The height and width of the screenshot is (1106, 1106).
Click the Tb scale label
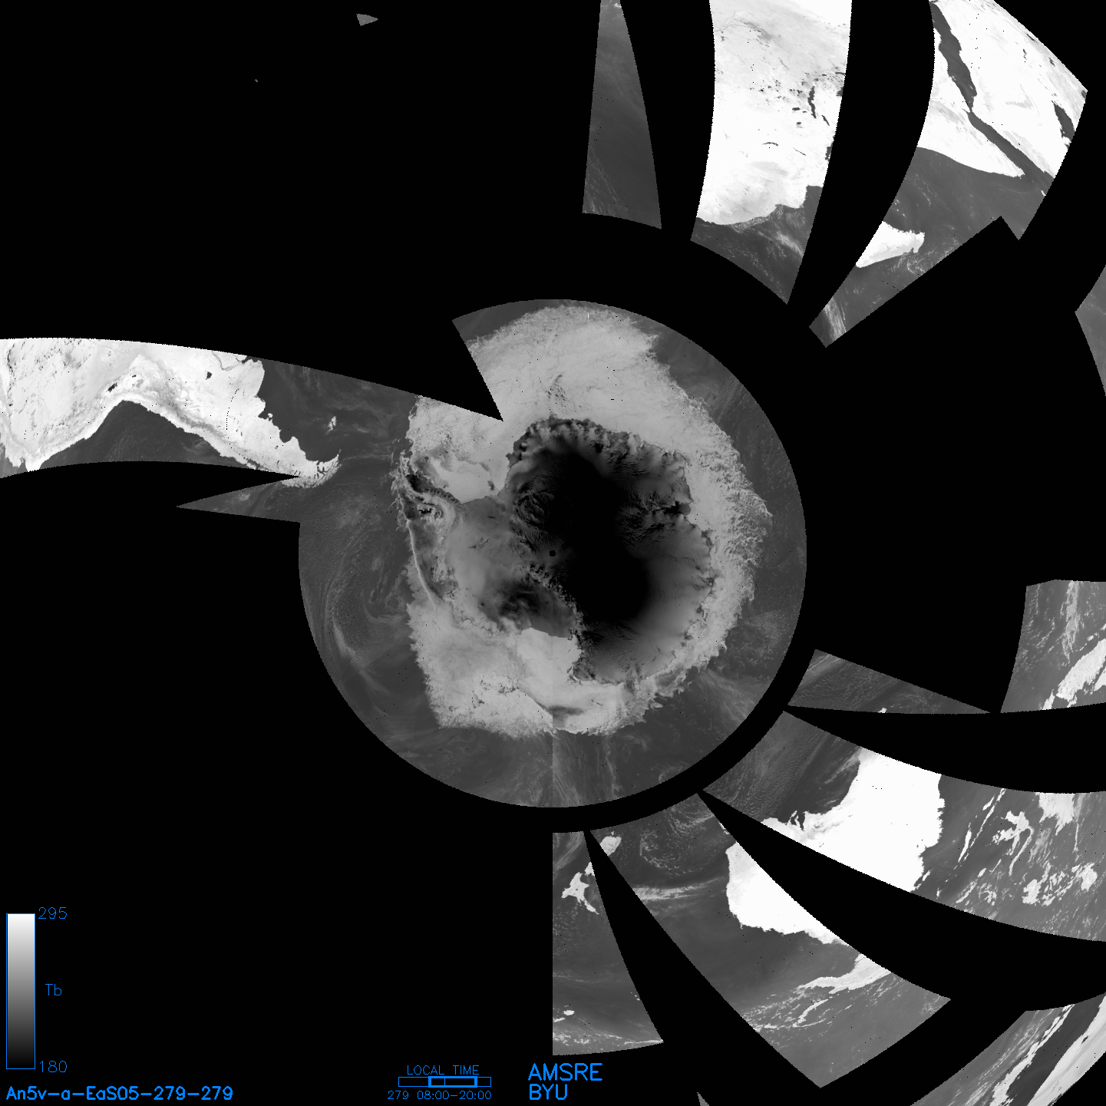[53, 990]
